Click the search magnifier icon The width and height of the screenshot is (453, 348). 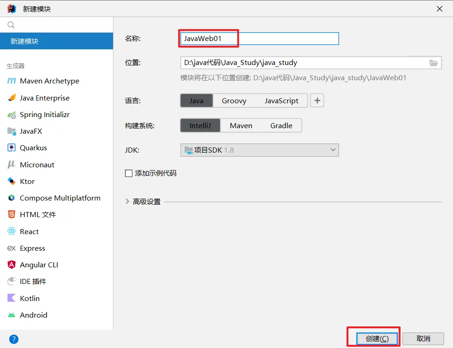11,25
